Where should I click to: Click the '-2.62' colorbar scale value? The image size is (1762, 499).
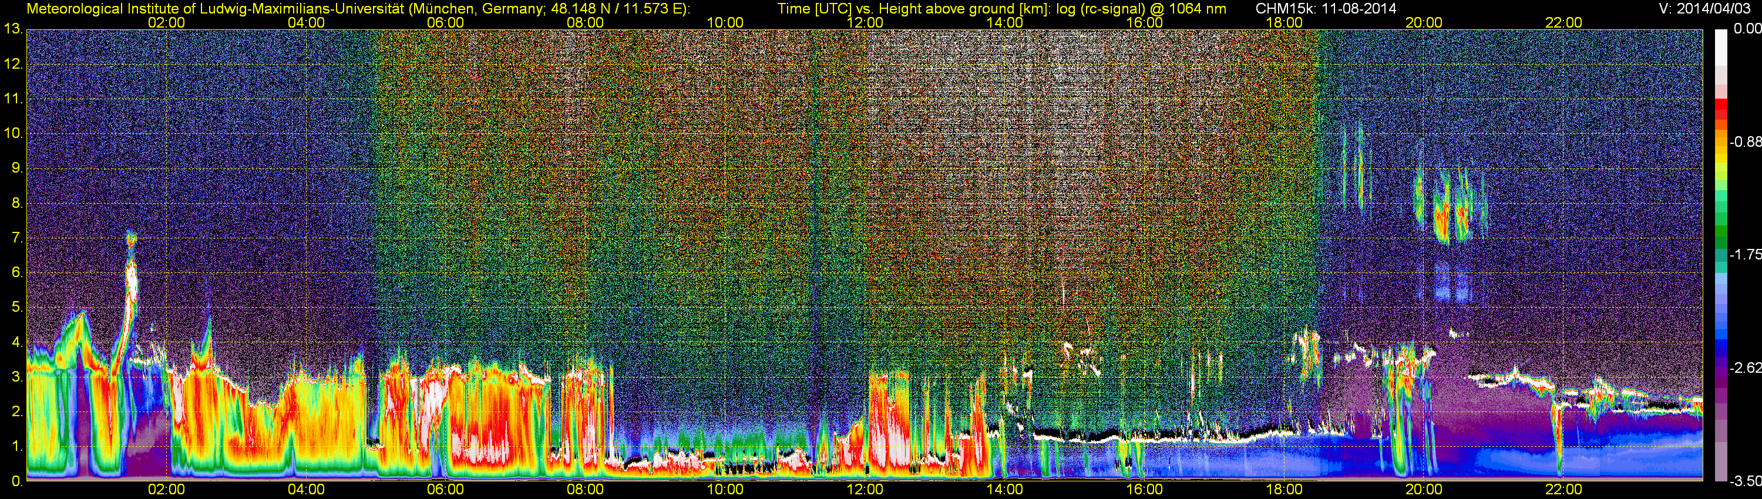pyautogui.click(x=1745, y=367)
